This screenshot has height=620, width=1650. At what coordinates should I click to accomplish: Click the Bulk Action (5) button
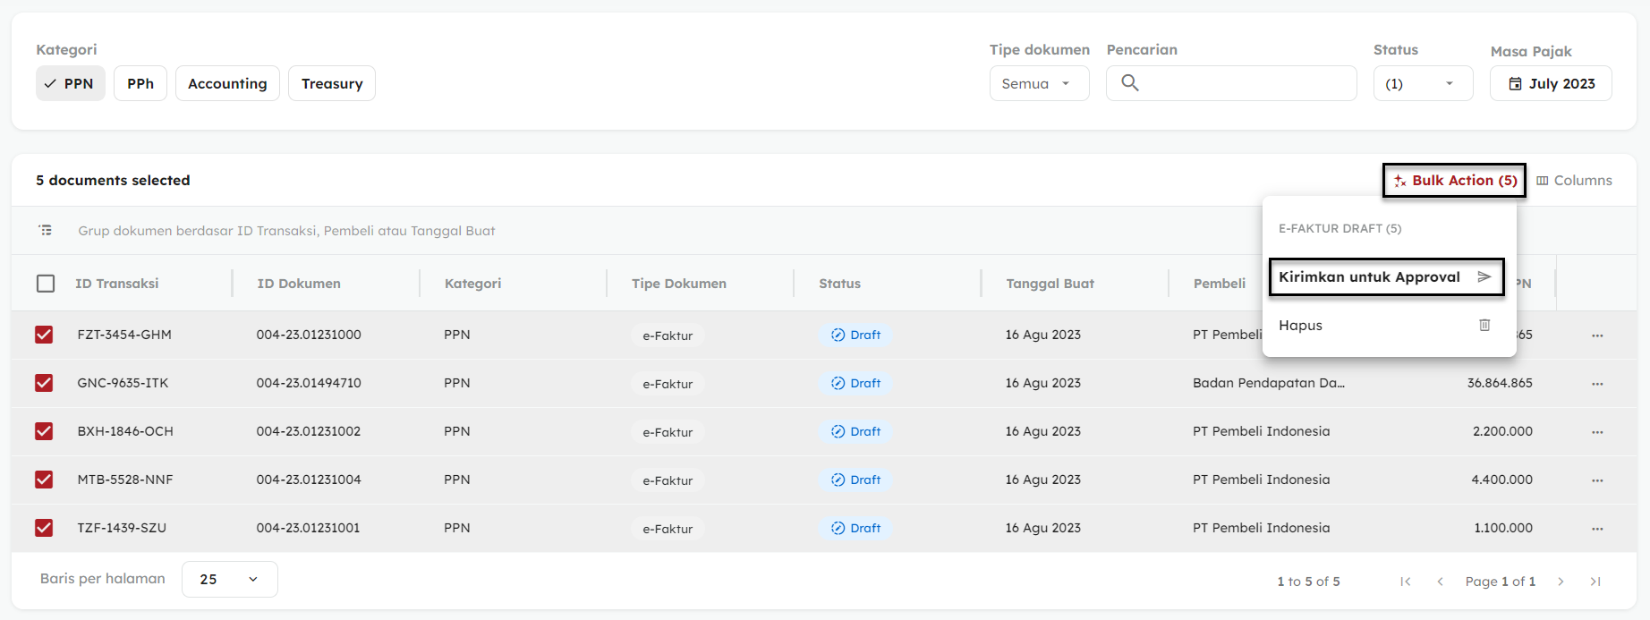1454,181
